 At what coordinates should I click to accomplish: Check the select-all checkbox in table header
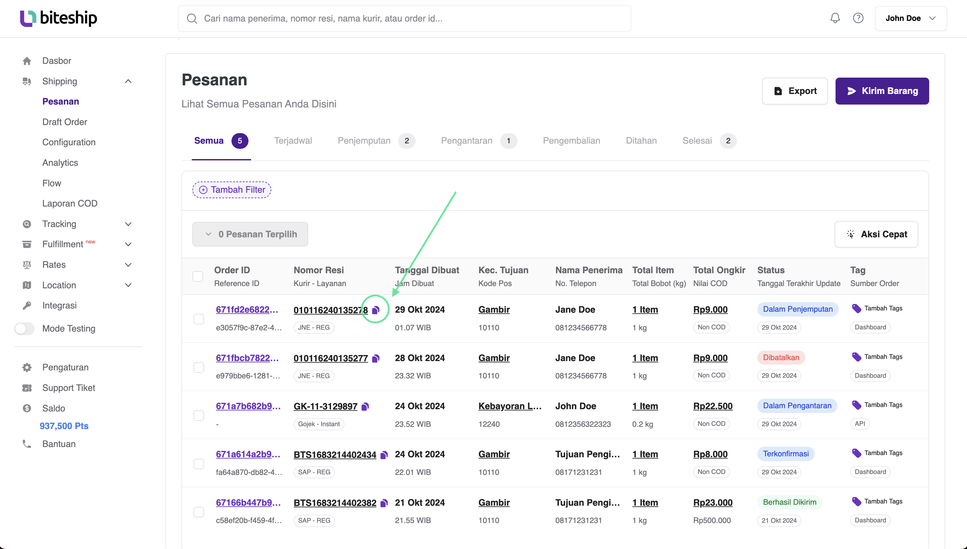pyautogui.click(x=198, y=276)
